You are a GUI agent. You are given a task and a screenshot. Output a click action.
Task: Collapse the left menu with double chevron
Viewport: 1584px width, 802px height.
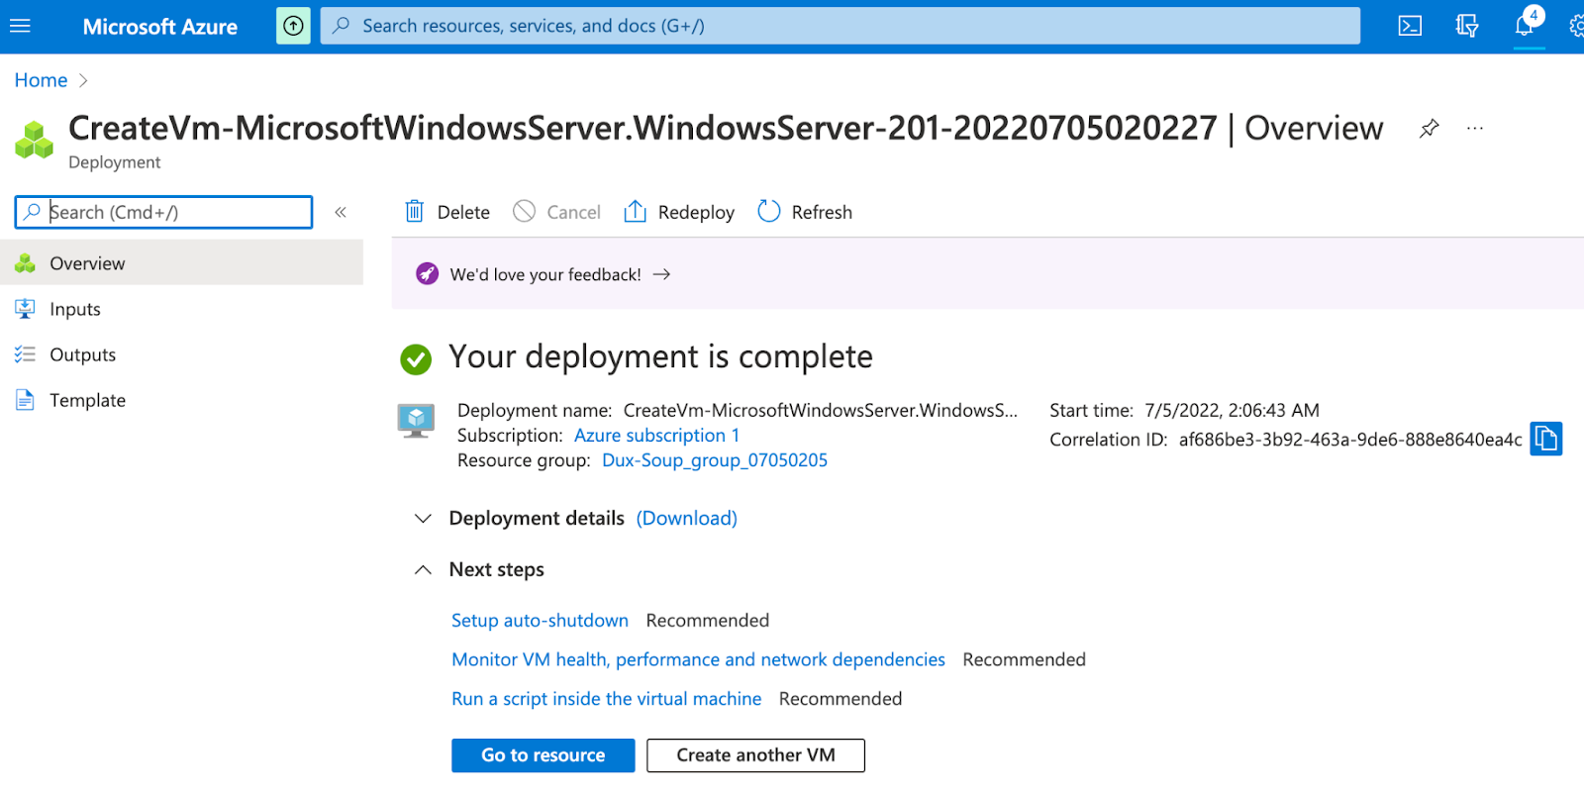point(341,212)
